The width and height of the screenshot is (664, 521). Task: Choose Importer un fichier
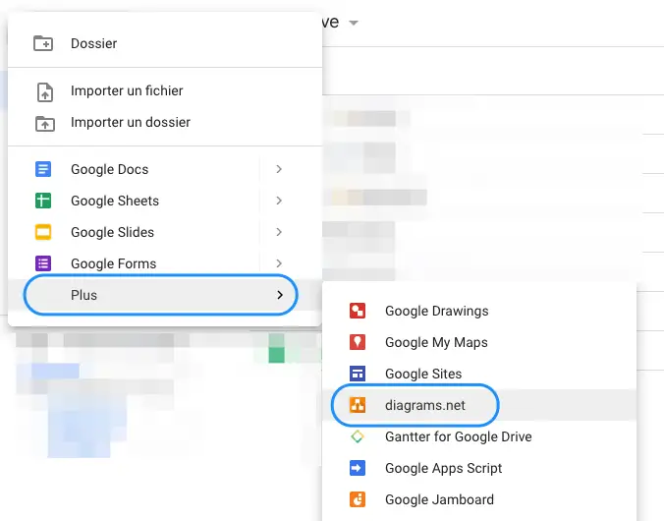(165, 90)
